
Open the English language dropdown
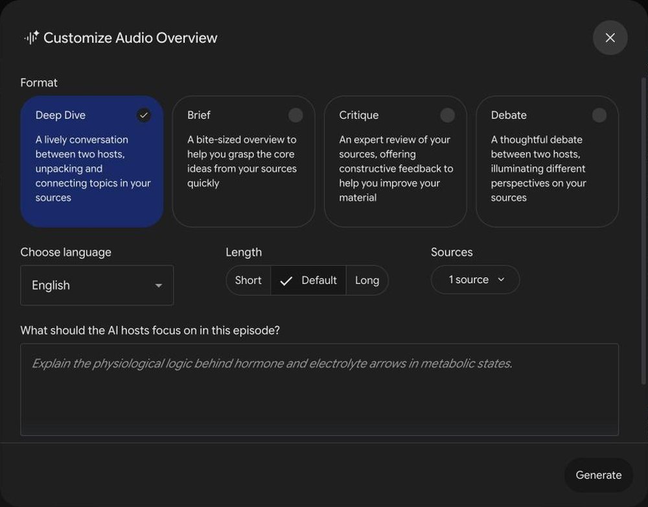tap(97, 286)
